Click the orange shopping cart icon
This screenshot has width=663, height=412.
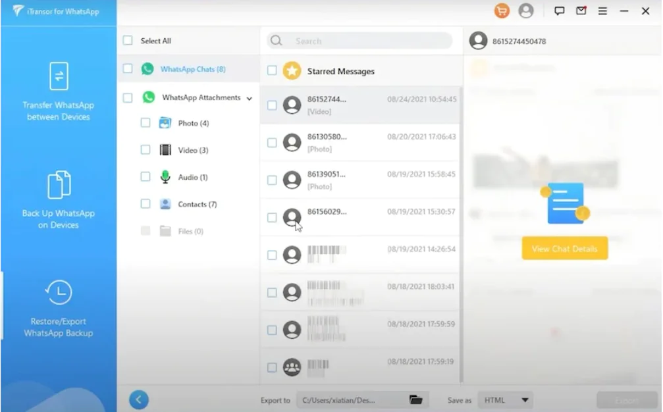coord(501,11)
